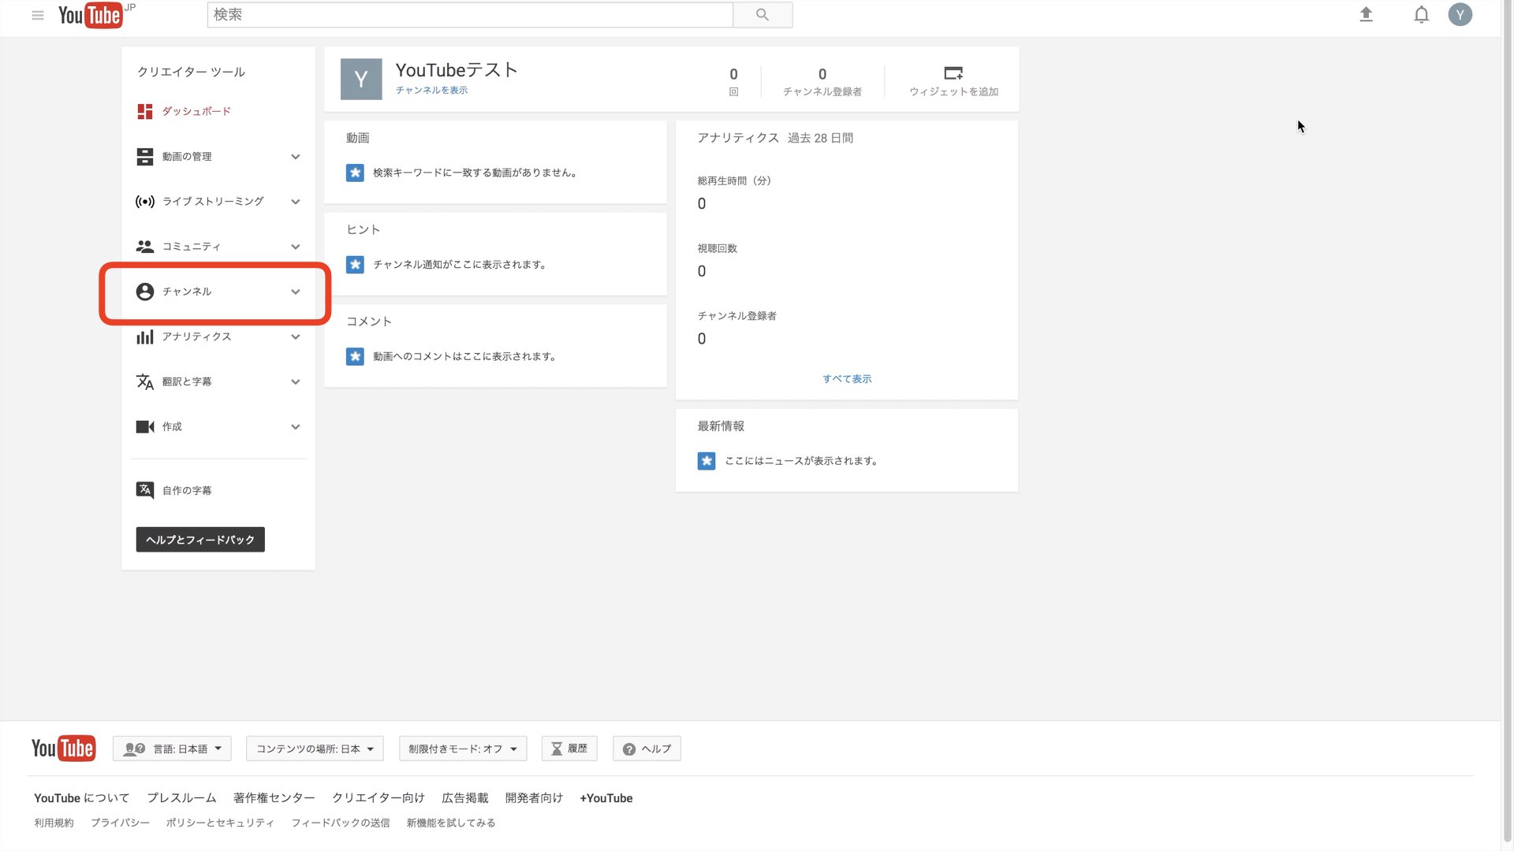Select 自作の字幕 menu label
The height and width of the screenshot is (851, 1514).
(x=187, y=490)
